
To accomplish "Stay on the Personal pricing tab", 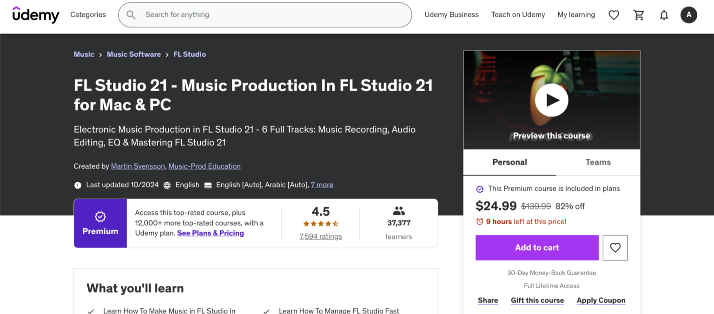I will click(x=509, y=162).
